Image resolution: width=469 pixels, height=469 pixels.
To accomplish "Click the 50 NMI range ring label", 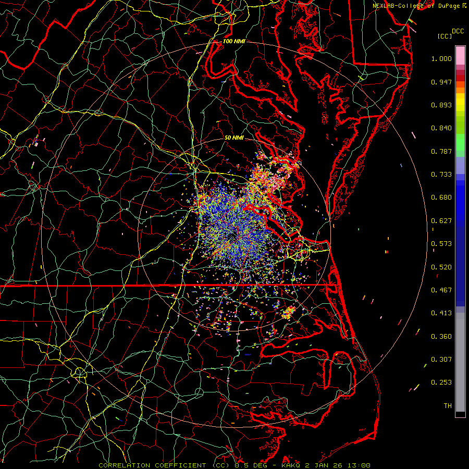I will [x=234, y=138].
